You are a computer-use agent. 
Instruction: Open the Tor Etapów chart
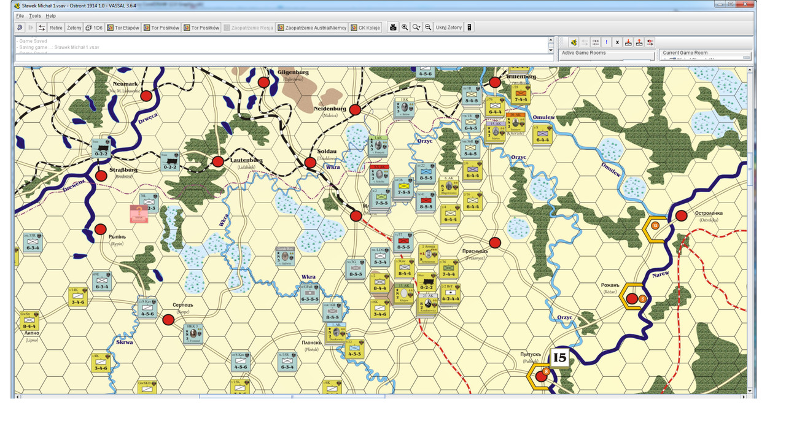coord(123,28)
